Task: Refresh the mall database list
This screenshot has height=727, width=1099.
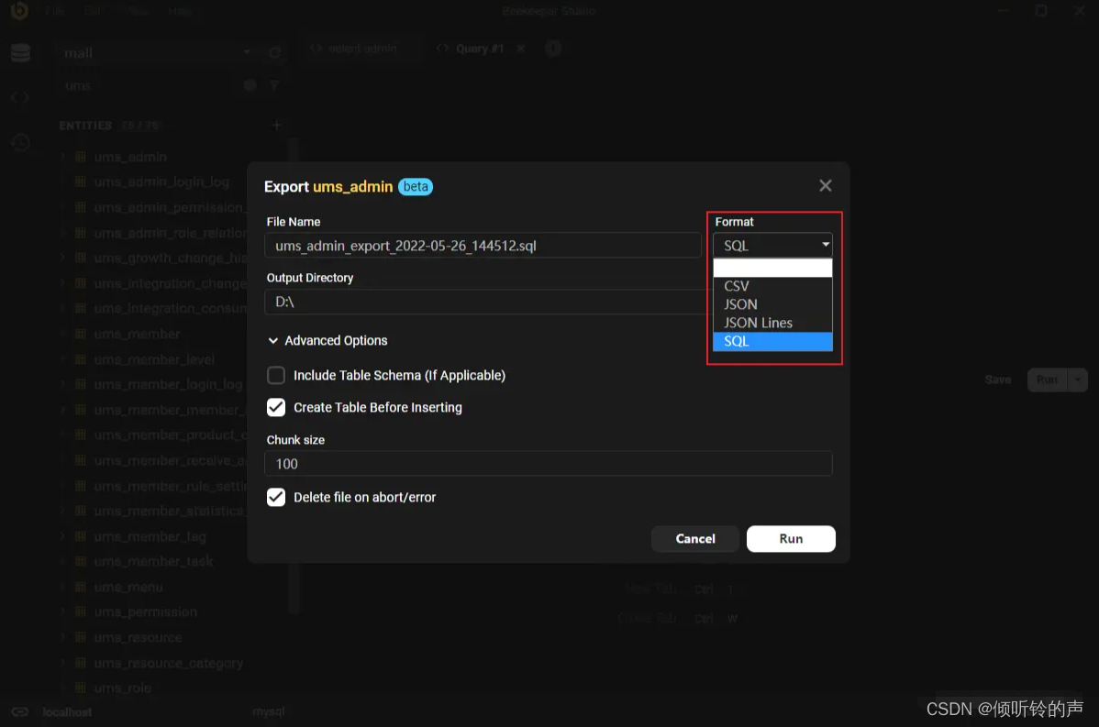Action: click(x=275, y=53)
